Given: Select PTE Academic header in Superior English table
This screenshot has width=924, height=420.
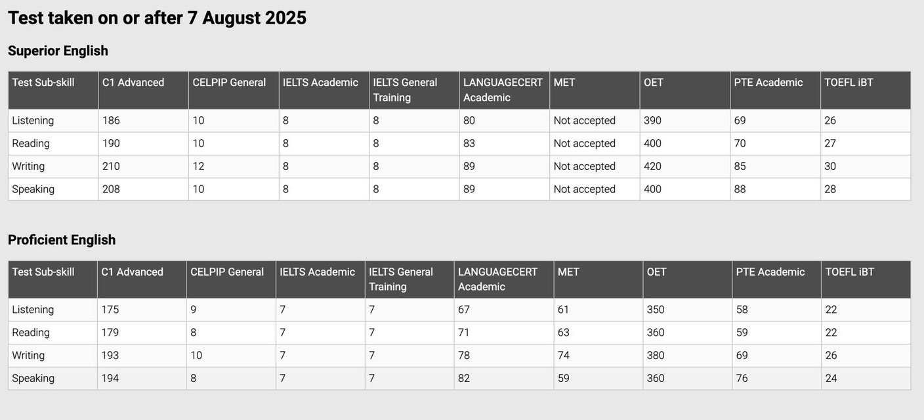Looking at the screenshot, I should pos(768,83).
